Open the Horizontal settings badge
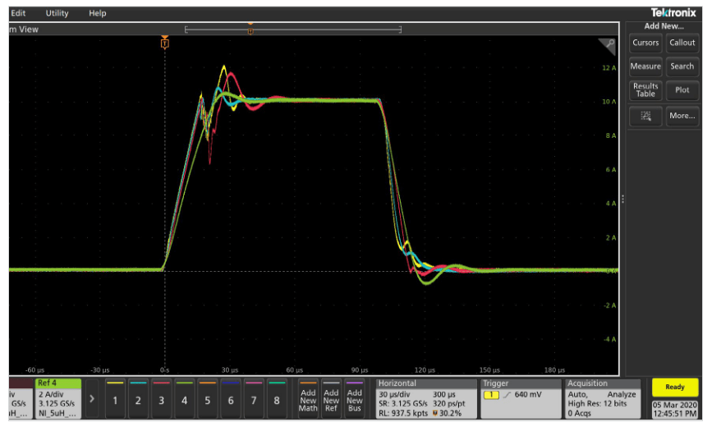 coord(425,397)
